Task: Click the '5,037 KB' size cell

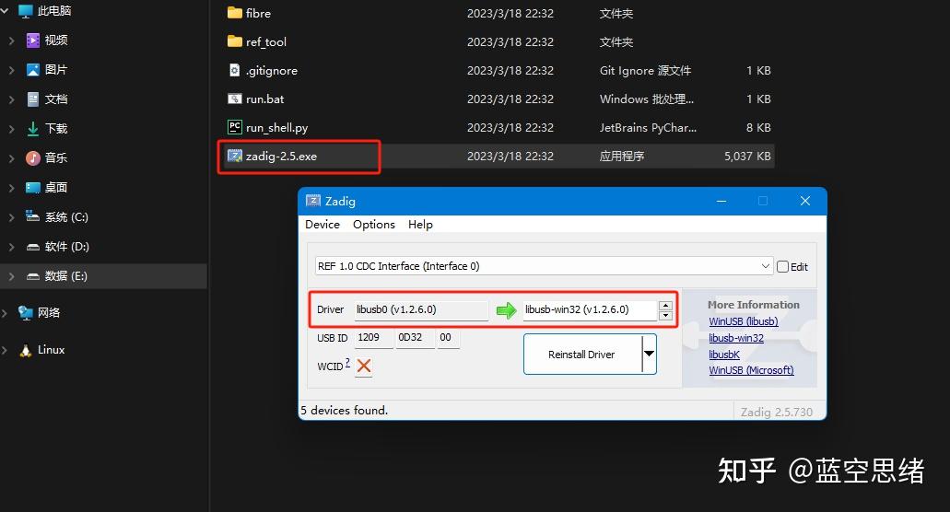Action: click(x=747, y=157)
